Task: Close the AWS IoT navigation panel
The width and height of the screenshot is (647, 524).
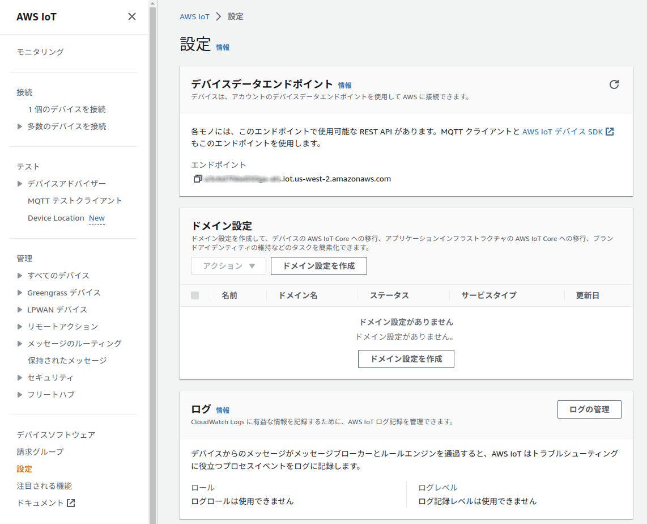Action: 131,16
